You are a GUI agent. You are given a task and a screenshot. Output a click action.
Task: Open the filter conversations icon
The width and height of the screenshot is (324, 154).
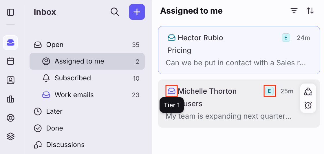294,11
